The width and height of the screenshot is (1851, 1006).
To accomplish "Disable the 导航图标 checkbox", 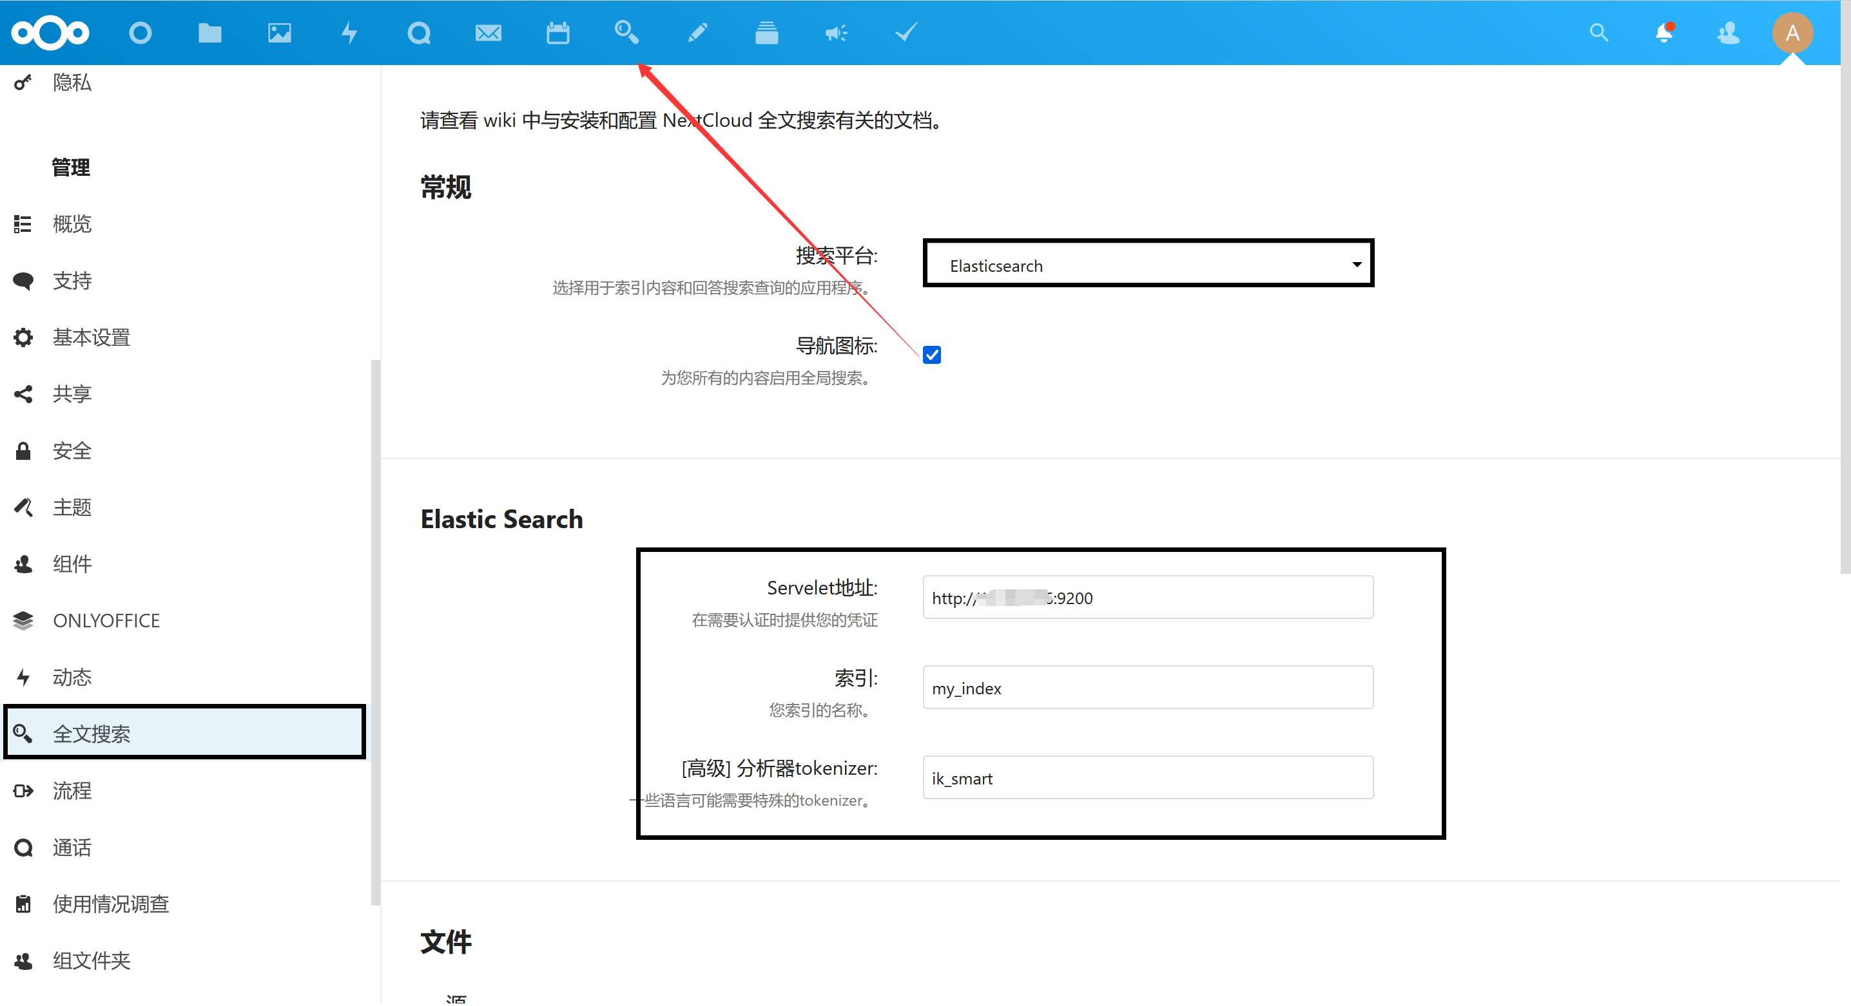I will point(931,354).
